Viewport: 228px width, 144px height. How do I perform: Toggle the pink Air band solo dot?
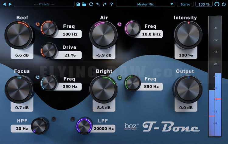[119, 24]
